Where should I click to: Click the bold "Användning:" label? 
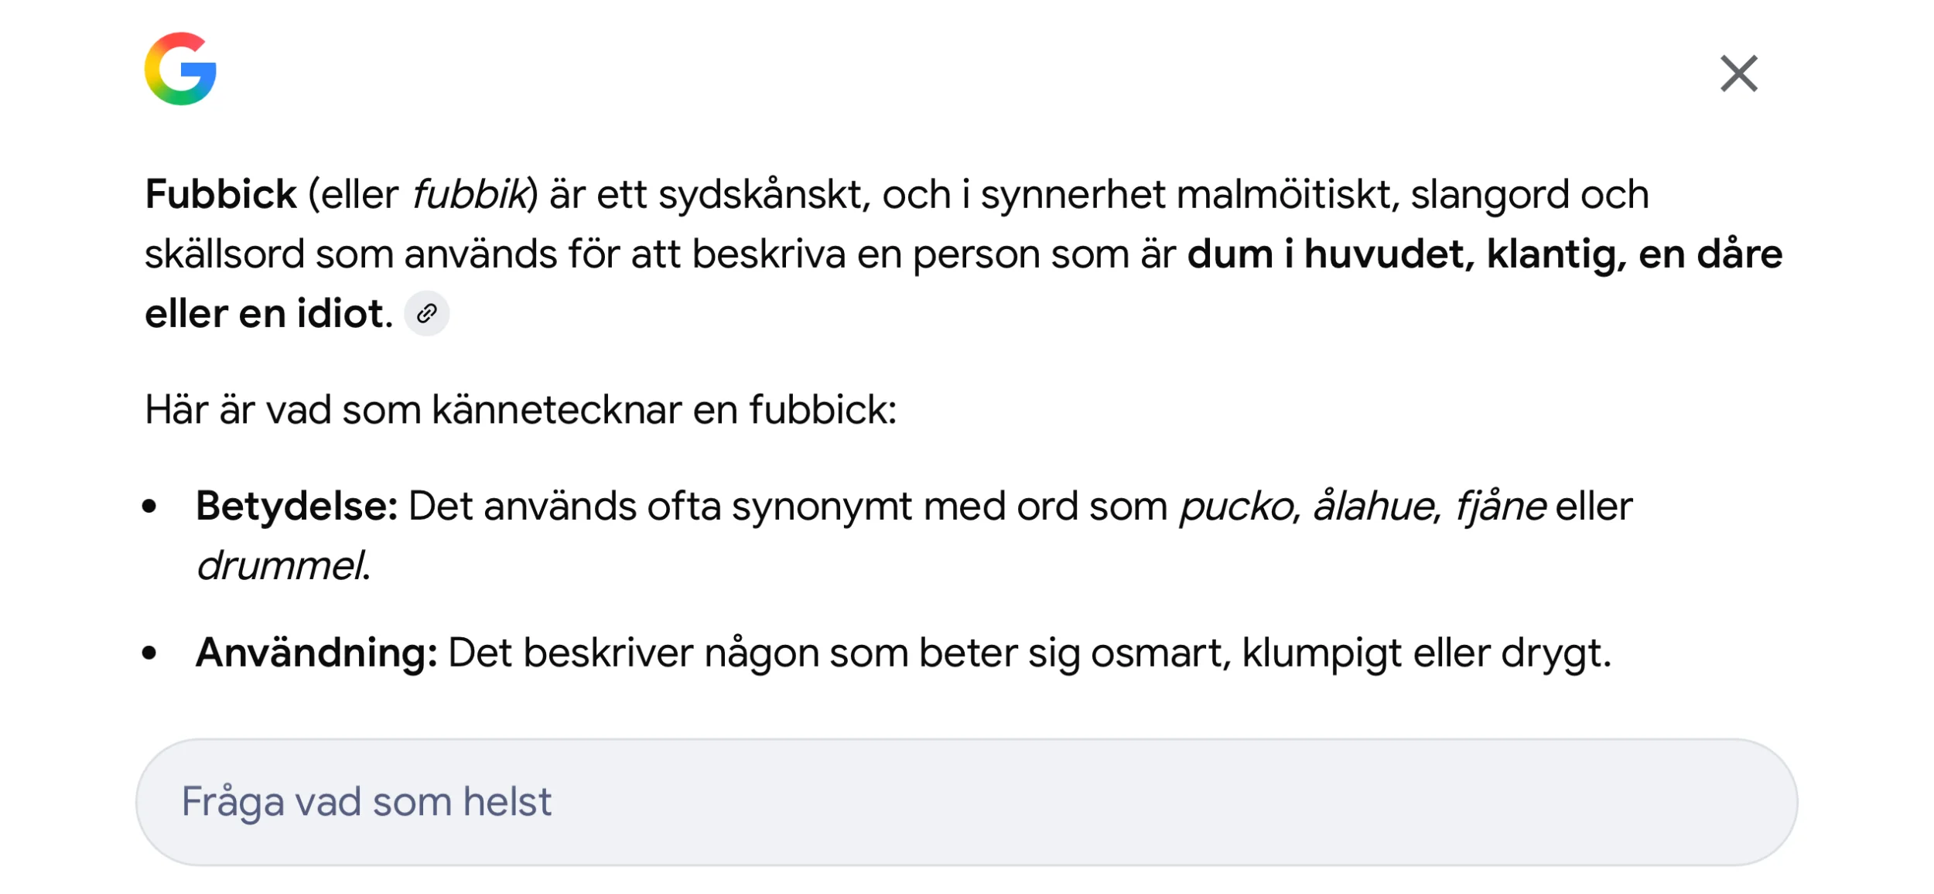pyautogui.click(x=316, y=653)
